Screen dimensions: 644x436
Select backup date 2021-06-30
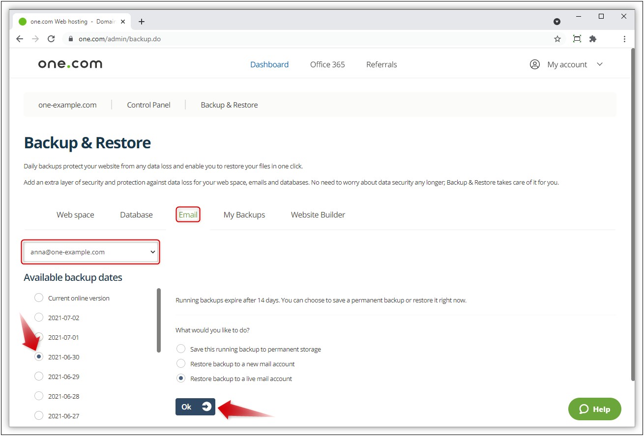pos(39,357)
